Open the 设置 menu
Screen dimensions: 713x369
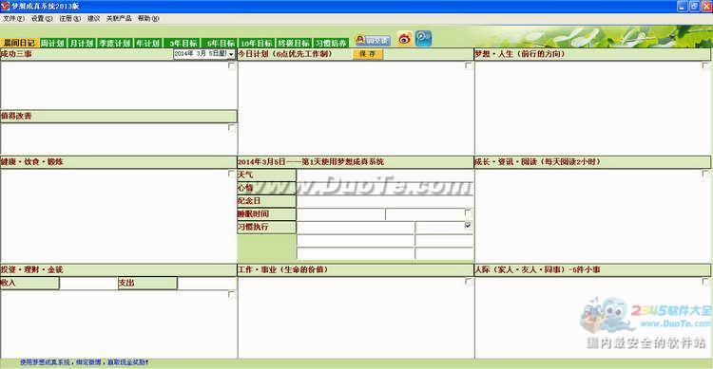click(42, 19)
